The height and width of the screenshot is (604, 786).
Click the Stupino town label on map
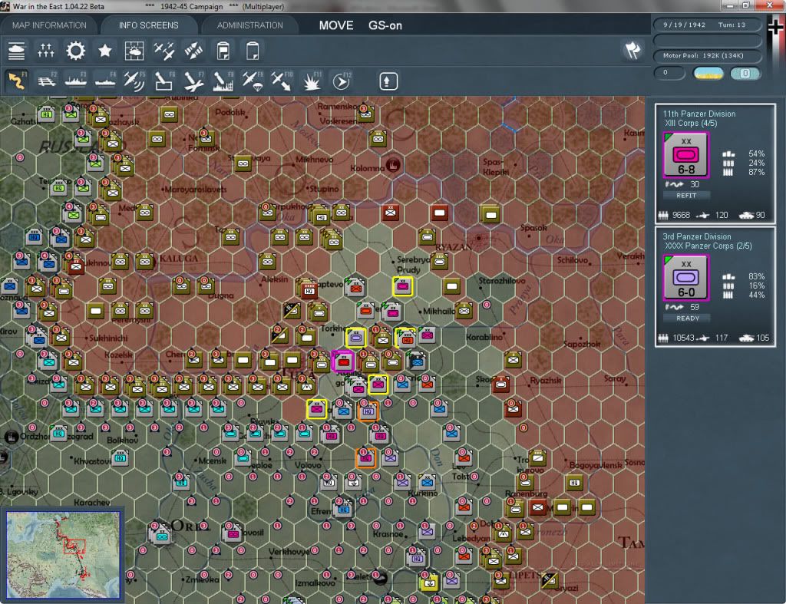324,189
